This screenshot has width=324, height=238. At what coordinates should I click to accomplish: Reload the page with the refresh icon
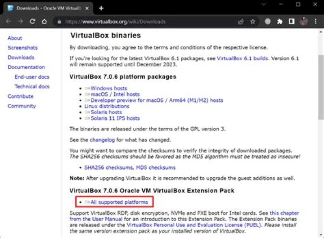(x=32, y=22)
